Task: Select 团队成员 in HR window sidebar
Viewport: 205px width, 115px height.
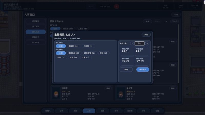Action: pyautogui.click(x=36, y=32)
